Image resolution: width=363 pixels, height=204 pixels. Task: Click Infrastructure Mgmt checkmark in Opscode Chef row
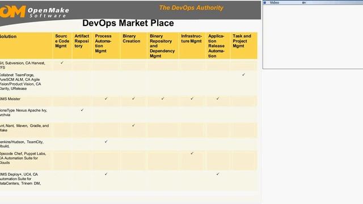[x=192, y=153]
